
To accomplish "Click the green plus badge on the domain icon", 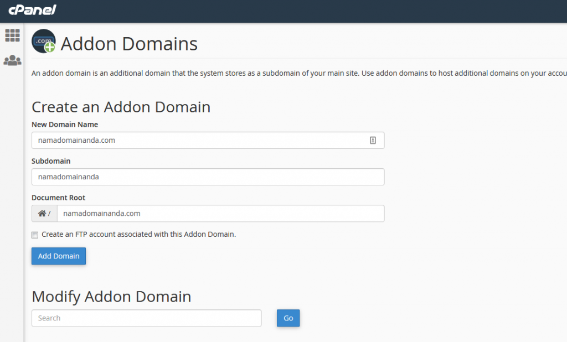I will pos(51,49).
